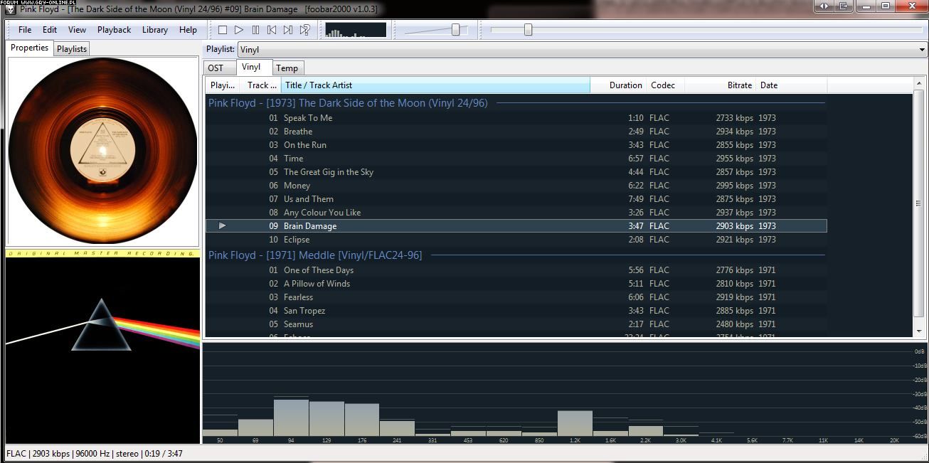Click the double-arrow title bar button
Image resolution: width=929 pixels, height=463 pixels.
click(x=824, y=6)
